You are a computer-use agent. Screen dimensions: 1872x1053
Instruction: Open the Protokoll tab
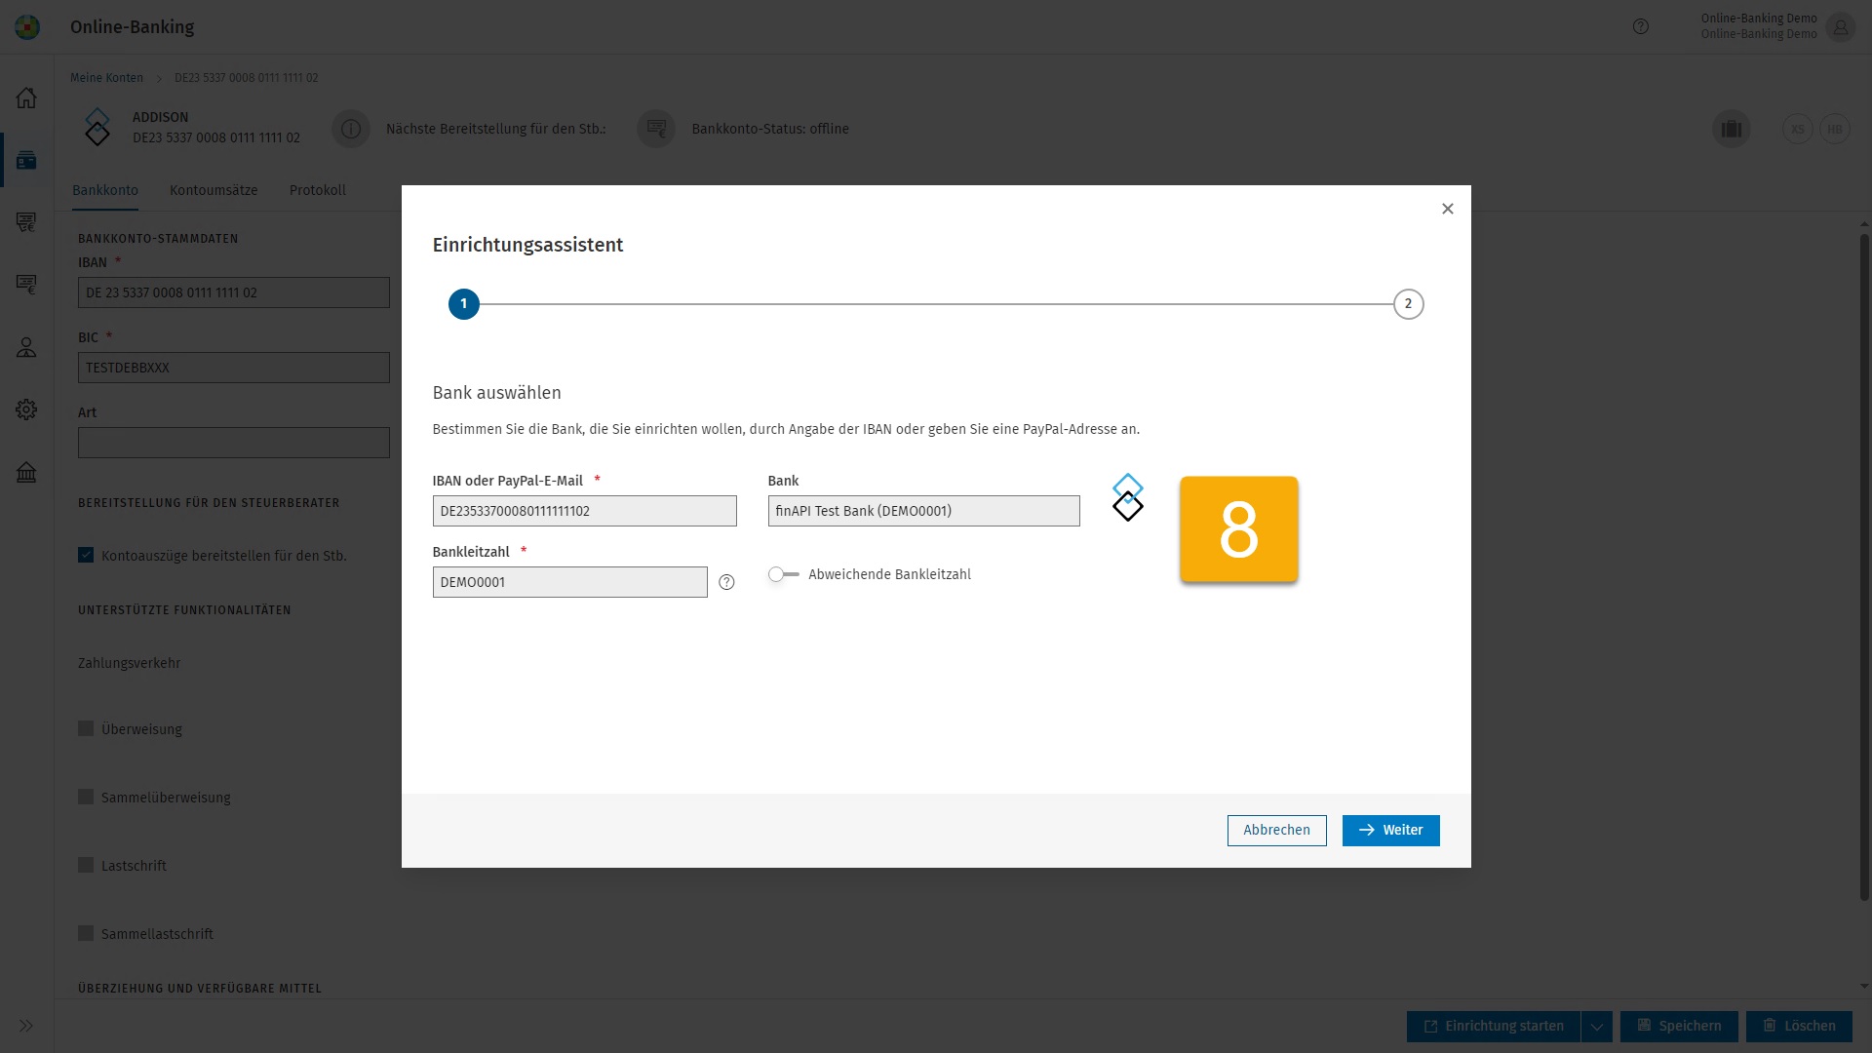pos(317,190)
